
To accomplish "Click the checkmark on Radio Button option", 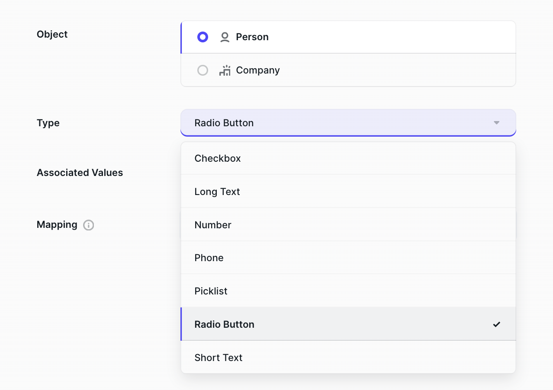I will [x=496, y=324].
